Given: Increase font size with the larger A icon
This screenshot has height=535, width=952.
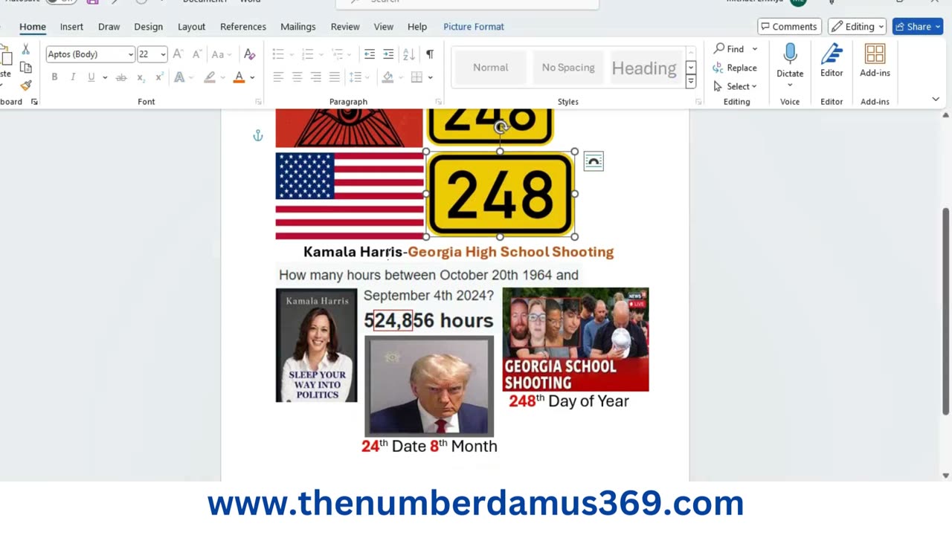Looking at the screenshot, I should 178,54.
